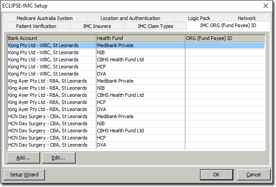Select the Logic Pack tab
276x187 pixels.
click(199, 18)
